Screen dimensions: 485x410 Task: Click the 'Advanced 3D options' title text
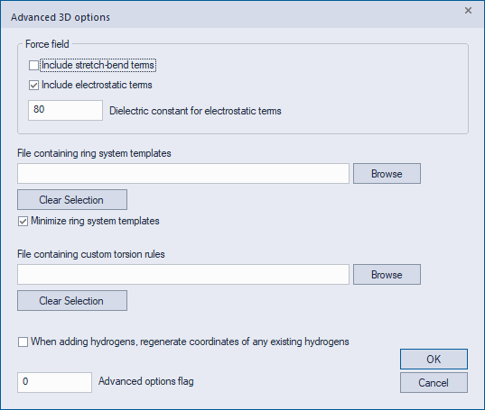point(61,17)
